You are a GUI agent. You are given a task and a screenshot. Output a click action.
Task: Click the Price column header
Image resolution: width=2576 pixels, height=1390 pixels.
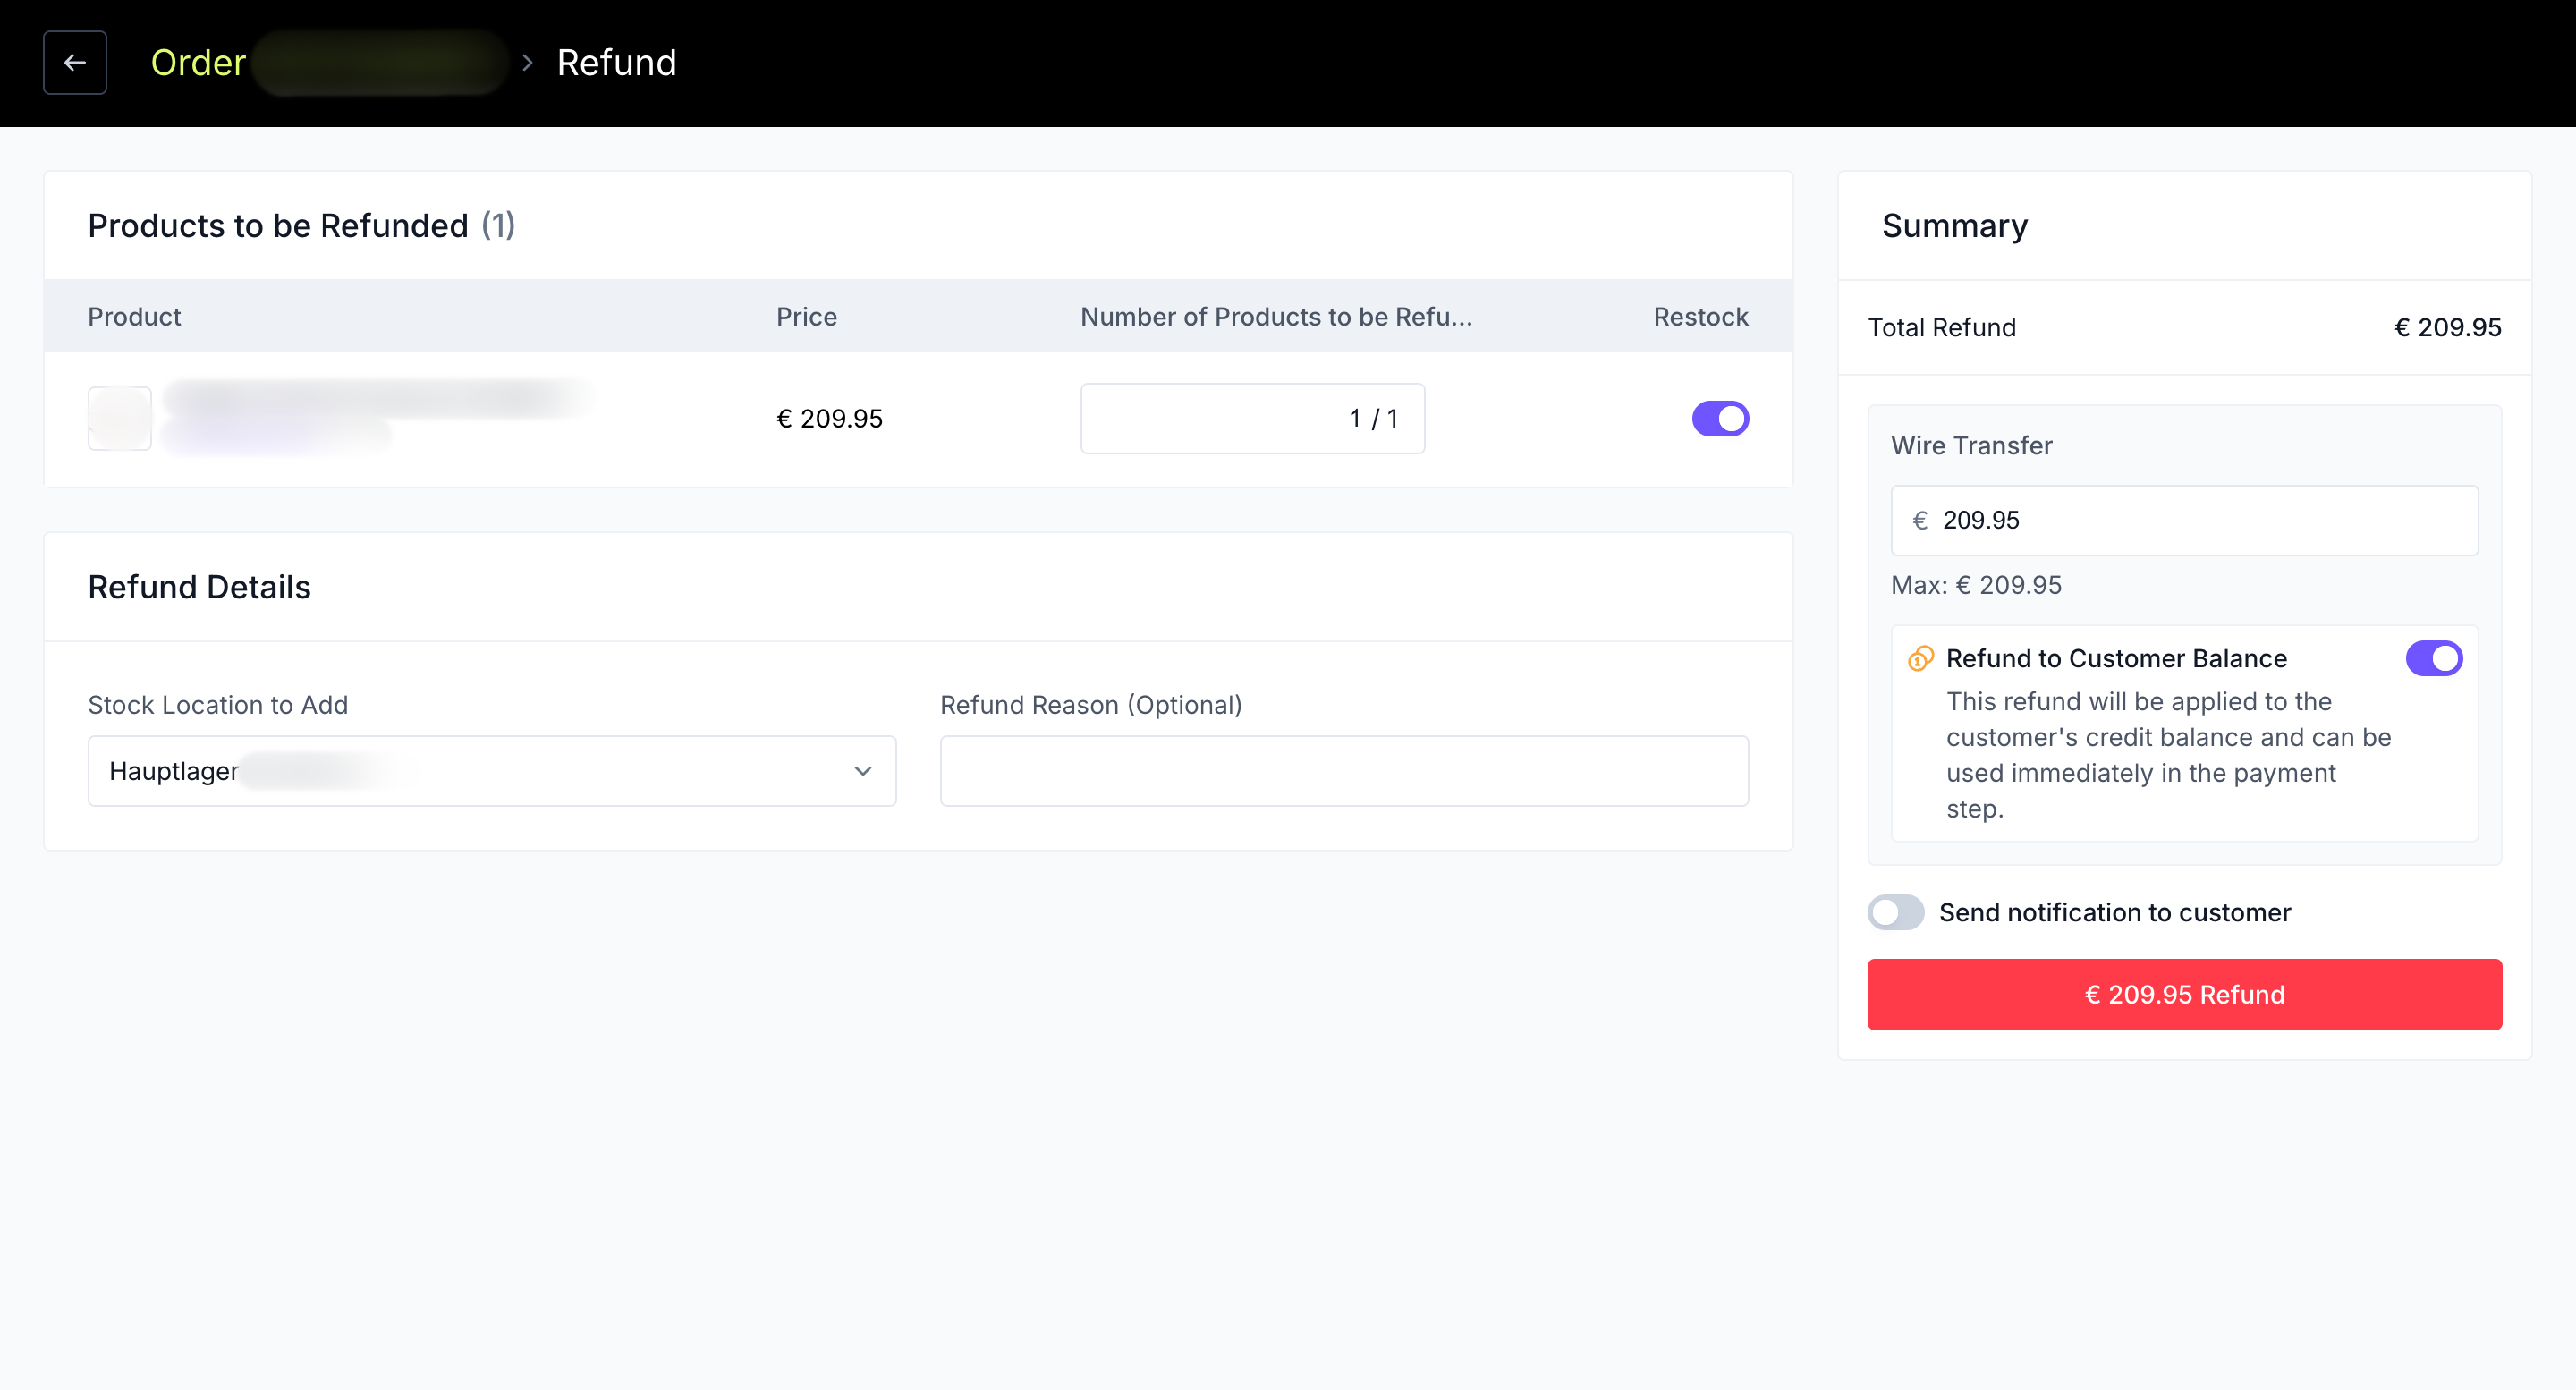point(806,317)
